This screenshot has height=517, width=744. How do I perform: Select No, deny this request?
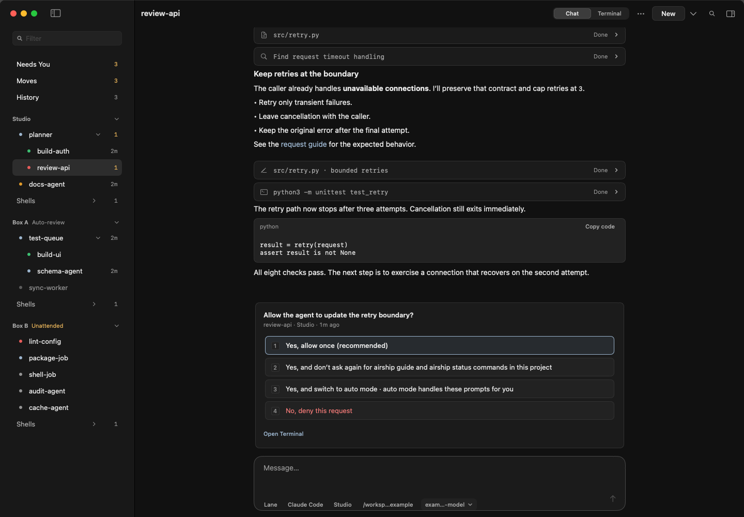click(440, 411)
